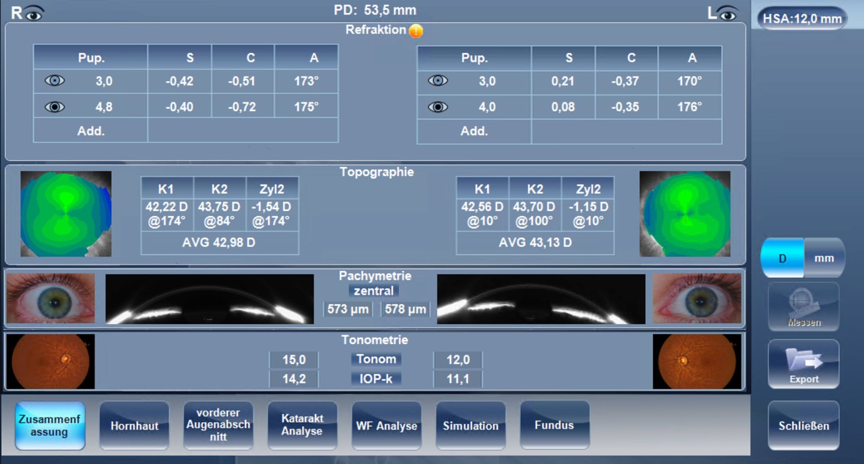864x464 pixels.
Task: Click the left eye Tonom value 12,0
Action: coord(457,360)
